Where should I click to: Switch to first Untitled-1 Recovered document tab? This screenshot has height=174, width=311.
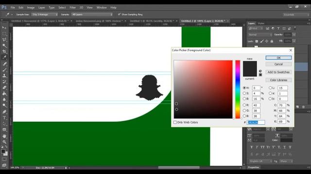(40, 21)
